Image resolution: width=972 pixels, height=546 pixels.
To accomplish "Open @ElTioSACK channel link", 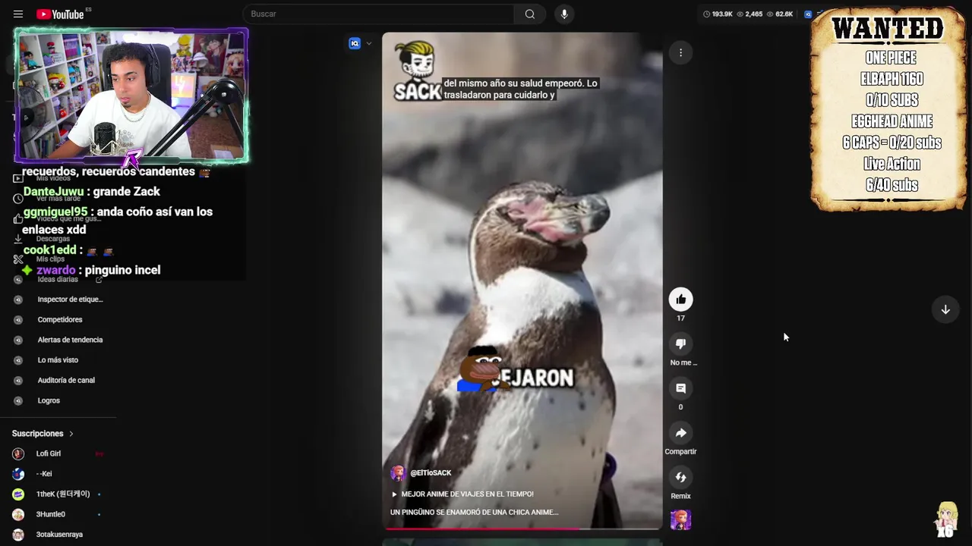I will click(x=431, y=472).
